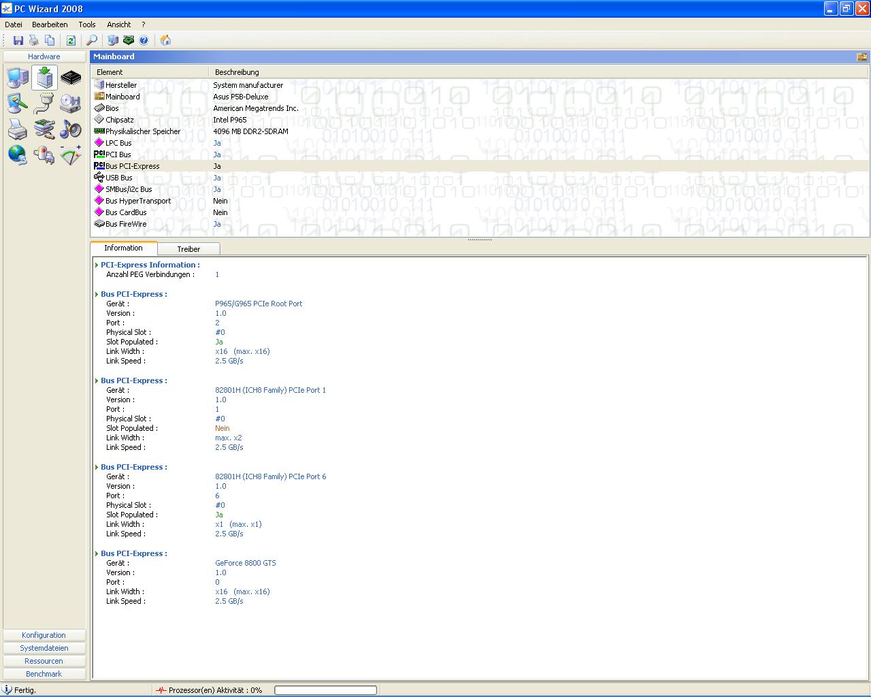Open the Voltage and temperature gauge icon
The width and height of the screenshot is (871, 697).
pos(71,155)
